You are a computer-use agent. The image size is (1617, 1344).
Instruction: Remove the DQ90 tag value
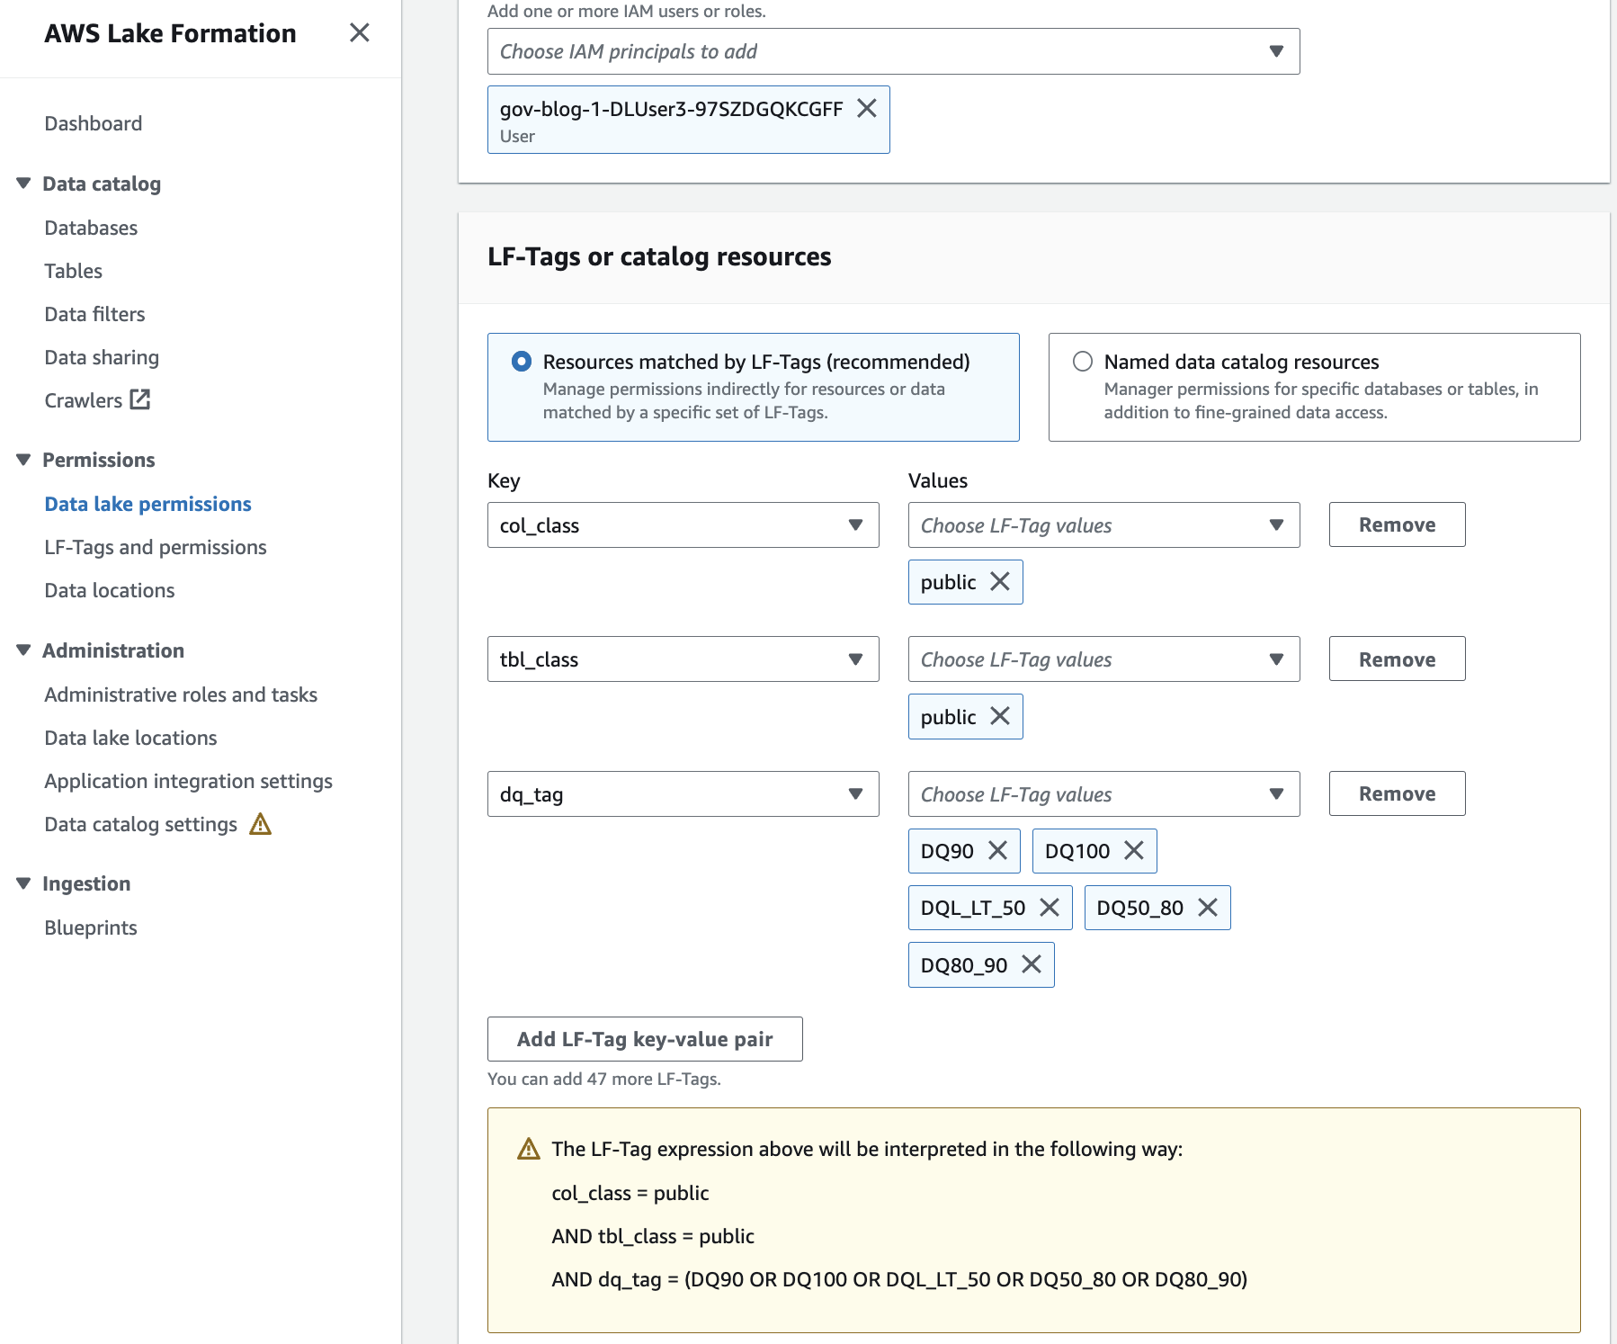[997, 851]
